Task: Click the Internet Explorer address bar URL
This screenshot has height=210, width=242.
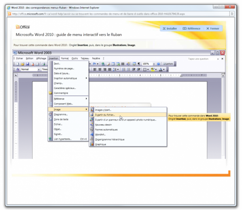Action: [98, 14]
